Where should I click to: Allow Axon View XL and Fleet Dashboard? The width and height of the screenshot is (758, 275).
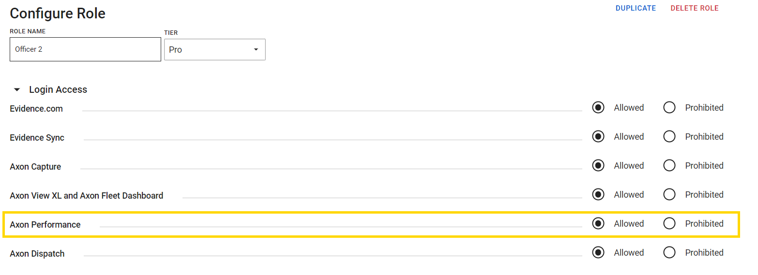[x=598, y=195]
